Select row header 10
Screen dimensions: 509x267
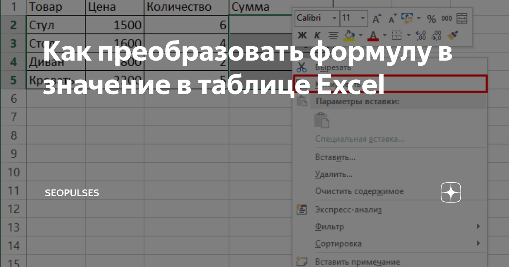point(13,172)
